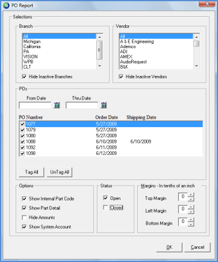Click the Top Margin value field

[x=183, y=197]
